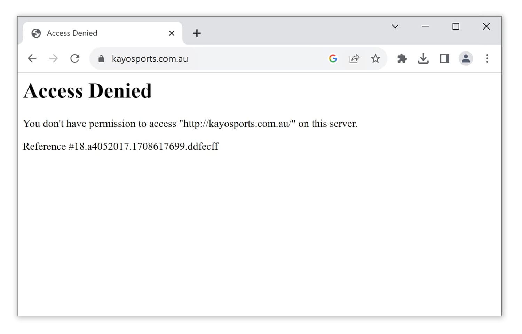Expand site information via the padlock

pos(101,58)
